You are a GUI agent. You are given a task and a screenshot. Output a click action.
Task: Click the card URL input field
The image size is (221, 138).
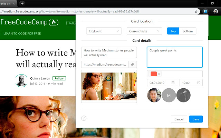pyautogui.click(x=105, y=65)
